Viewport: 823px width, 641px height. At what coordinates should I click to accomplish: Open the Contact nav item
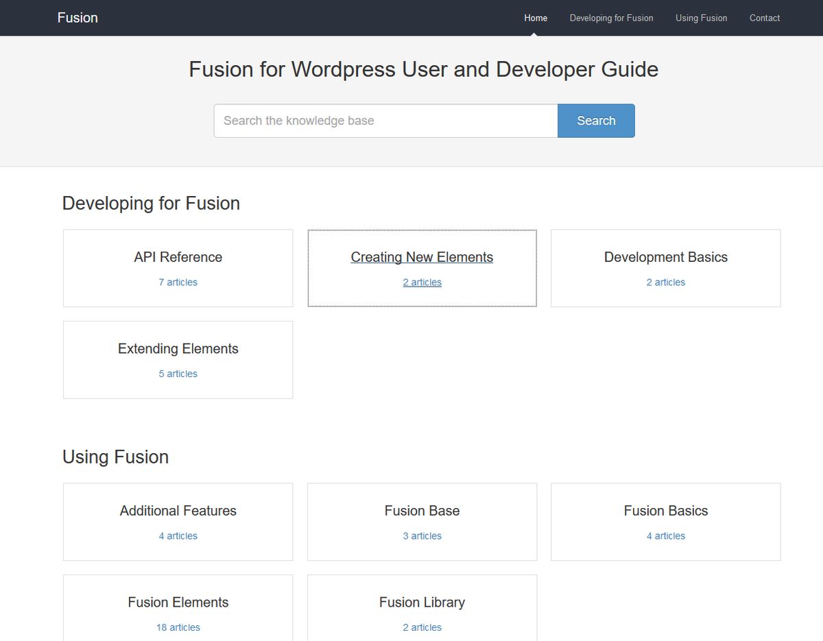[x=765, y=18]
